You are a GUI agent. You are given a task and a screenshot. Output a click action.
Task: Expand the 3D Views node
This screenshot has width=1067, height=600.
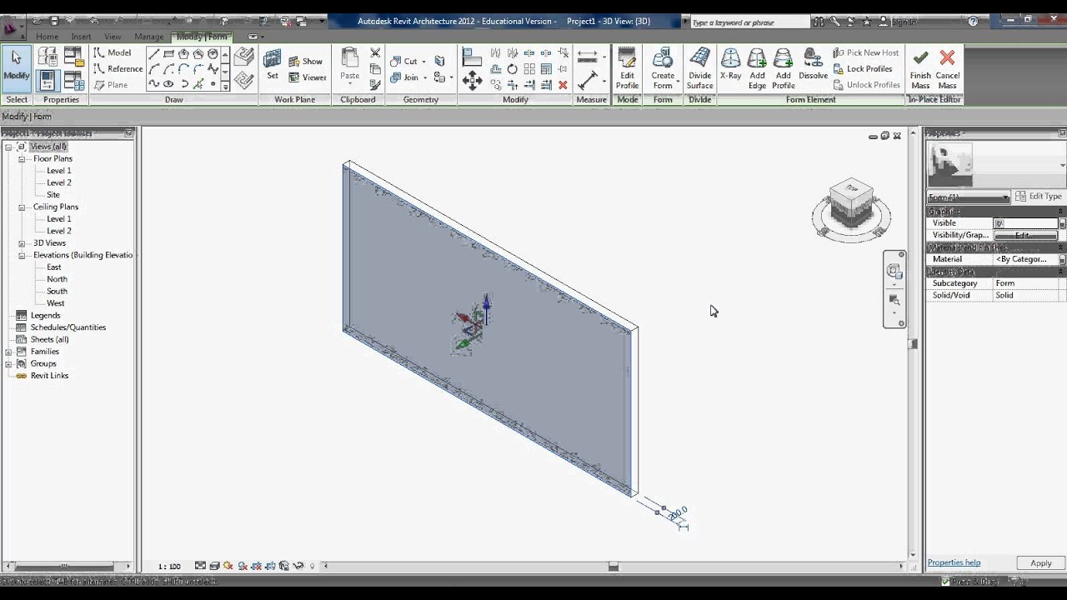coord(22,243)
